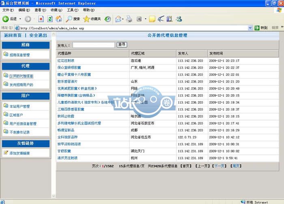This screenshot has height=204, width=284.
Task: Open the 查看 menu
Action: tap(40, 10)
